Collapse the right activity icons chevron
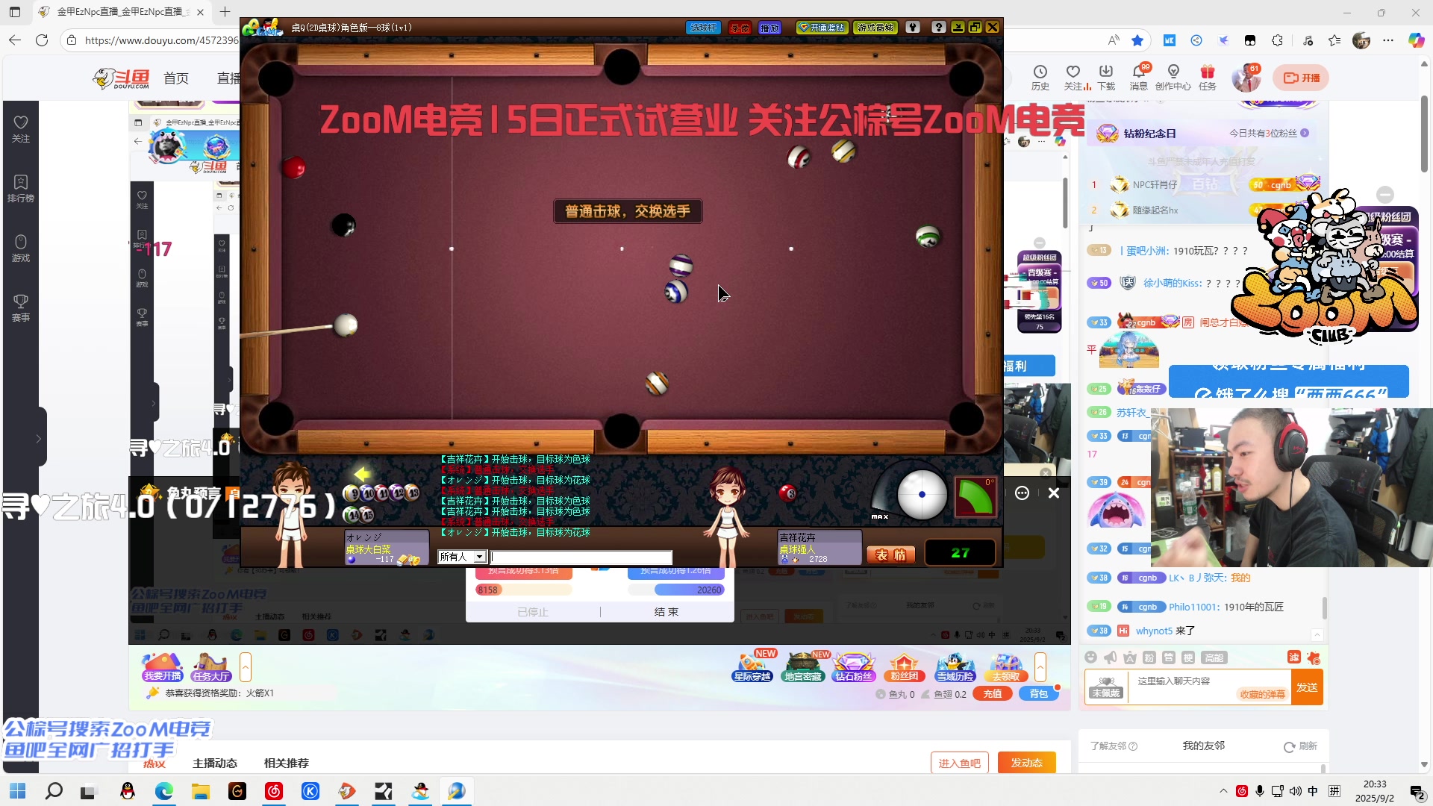This screenshot has height=806, width=1433. (1040, 667)
